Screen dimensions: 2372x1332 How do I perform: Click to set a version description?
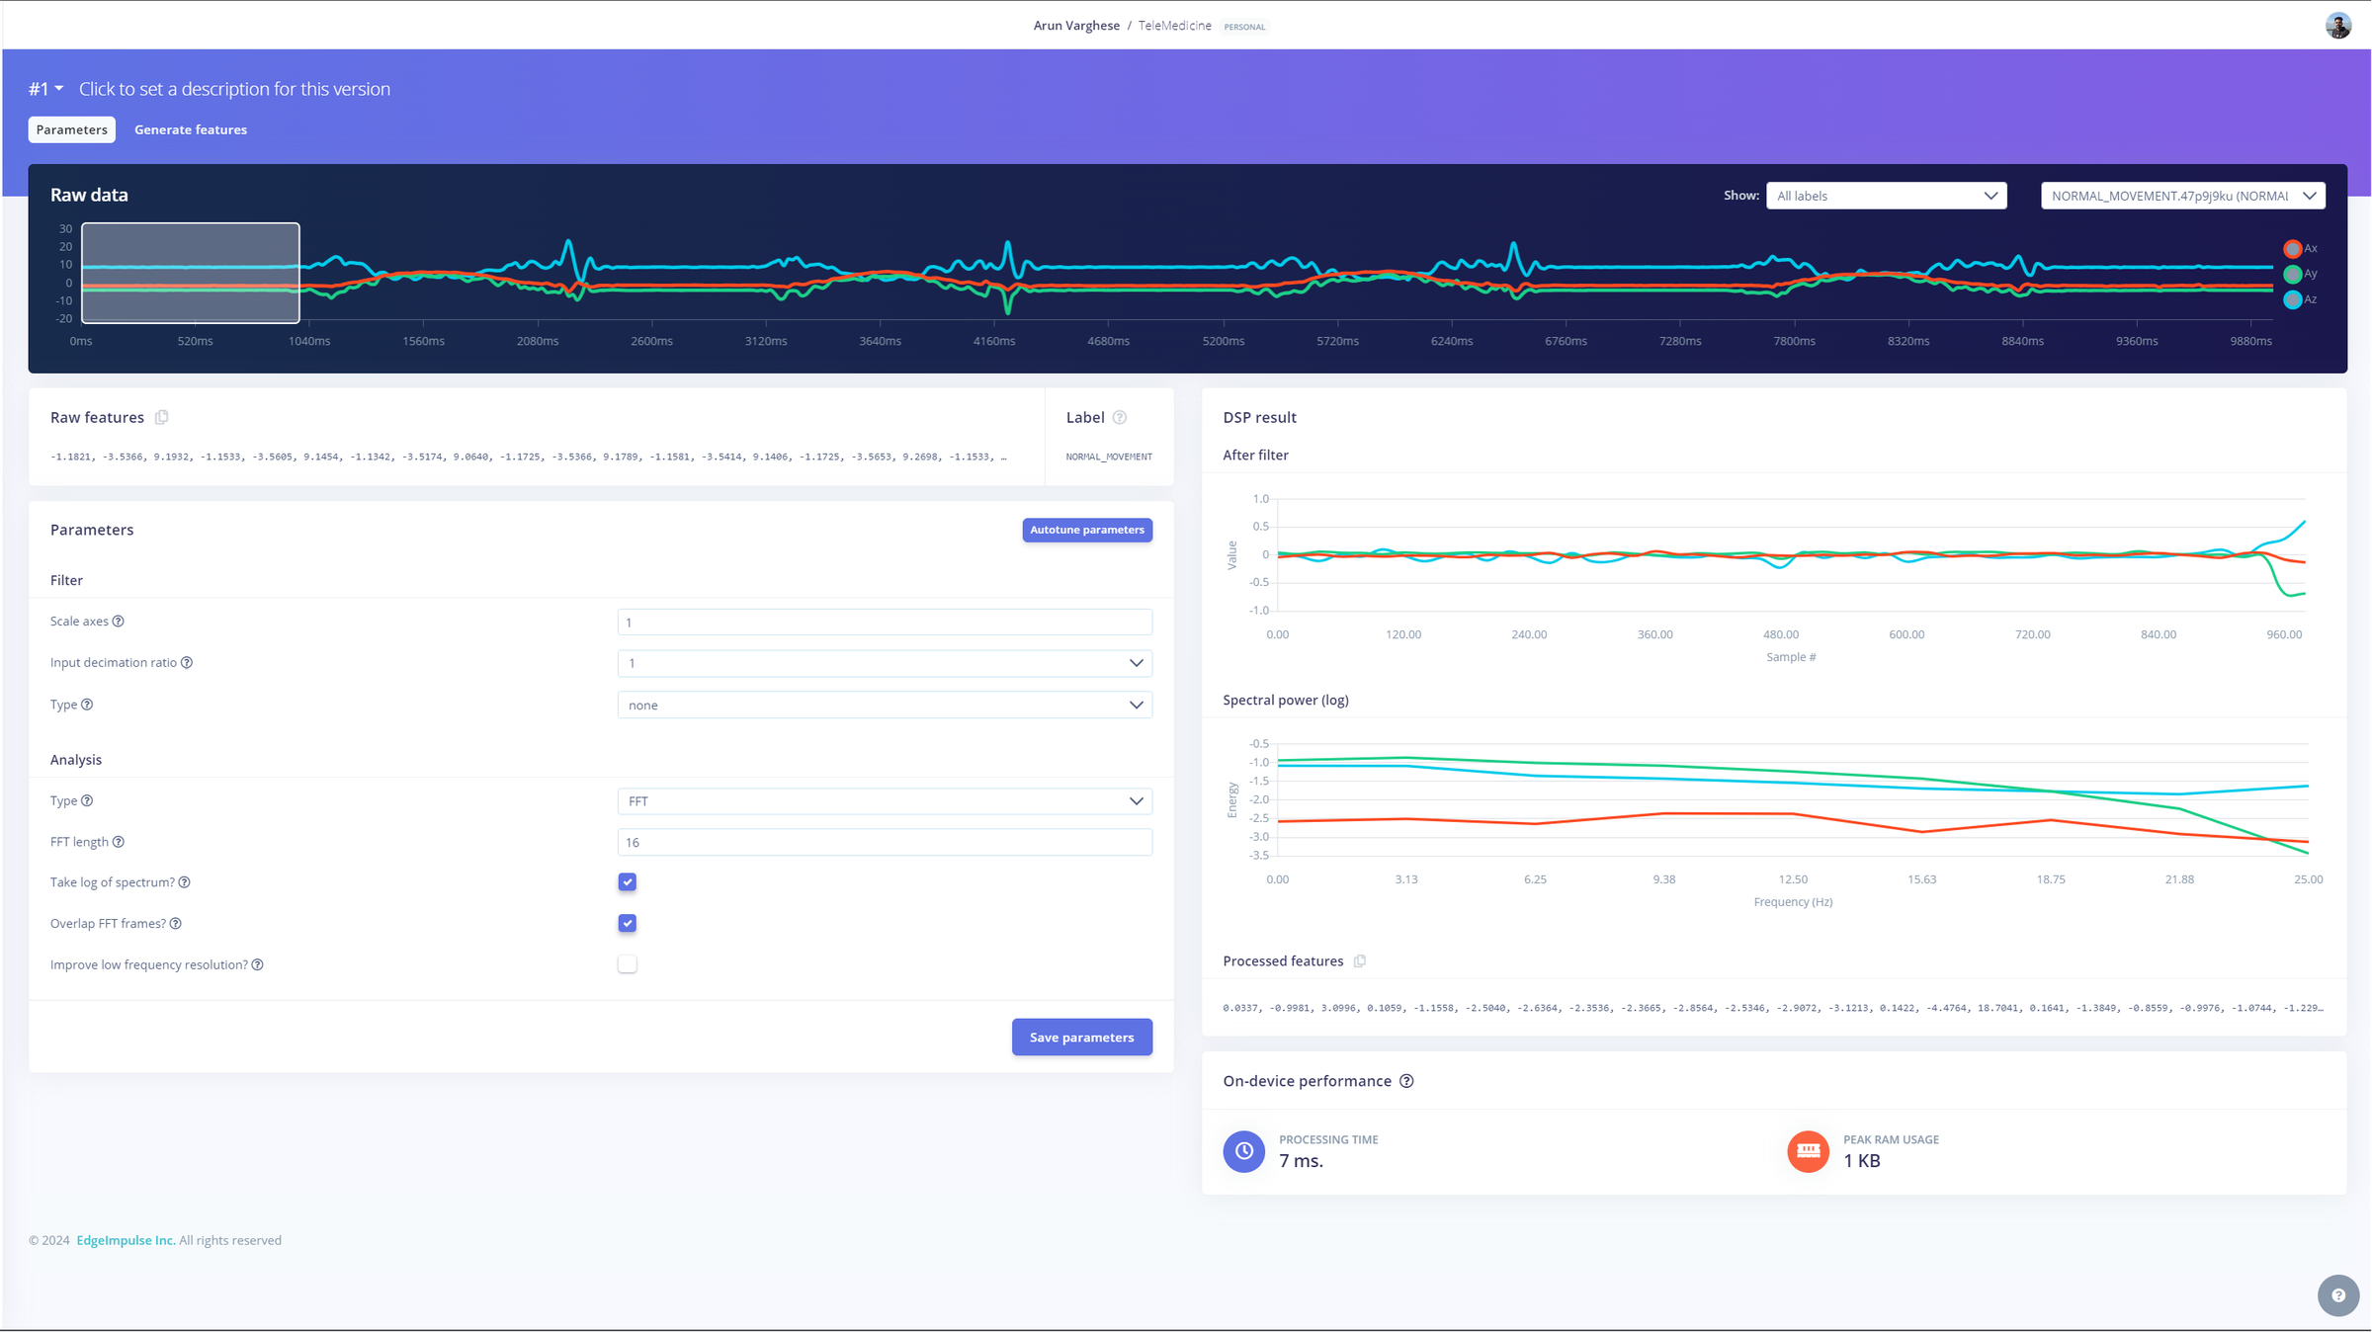coord(234,89)
